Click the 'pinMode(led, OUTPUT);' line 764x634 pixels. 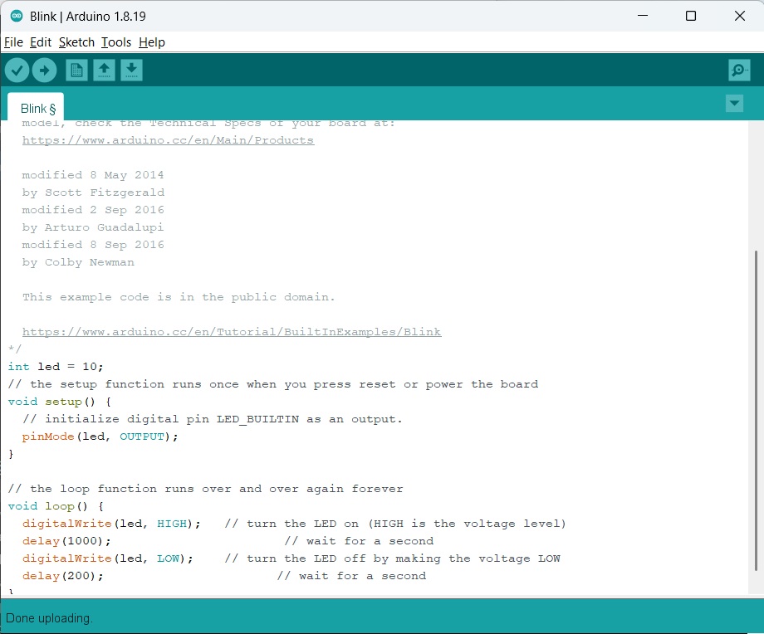pos(100,436)
